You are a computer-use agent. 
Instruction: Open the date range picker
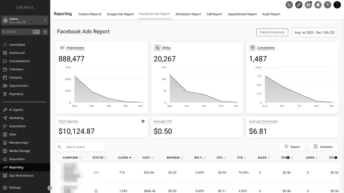coord(314,33)
